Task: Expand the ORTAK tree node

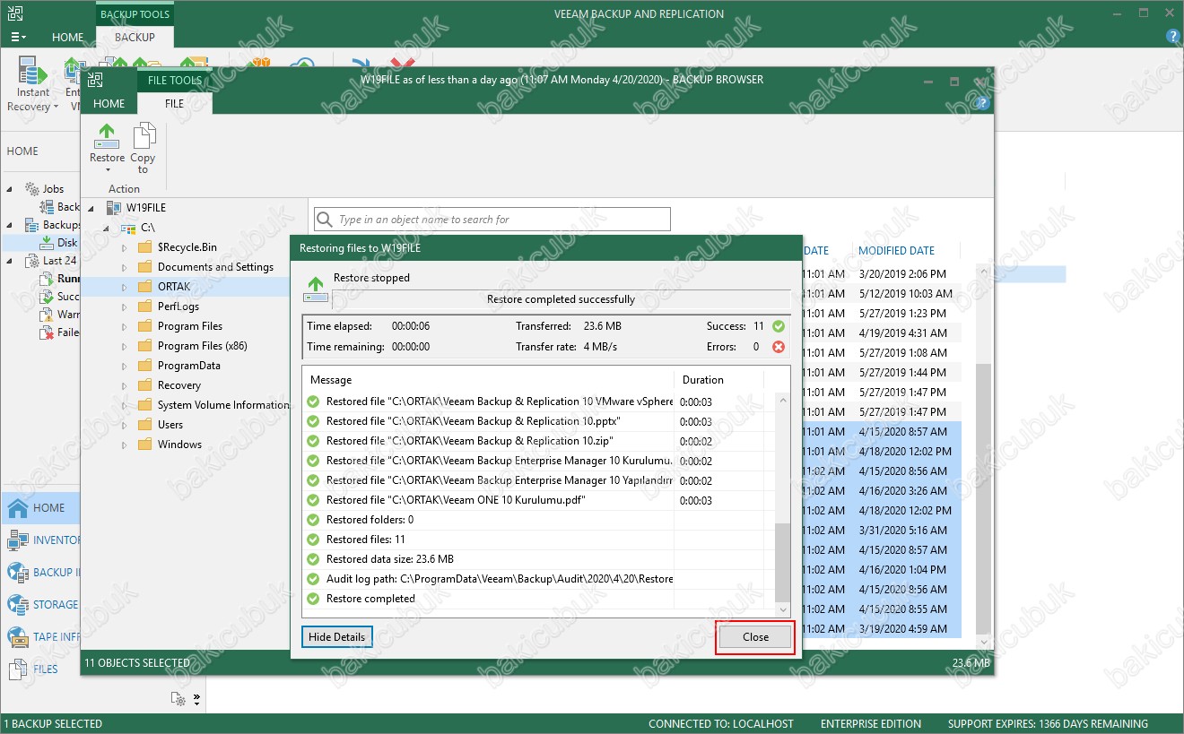Action: point(125,287)
